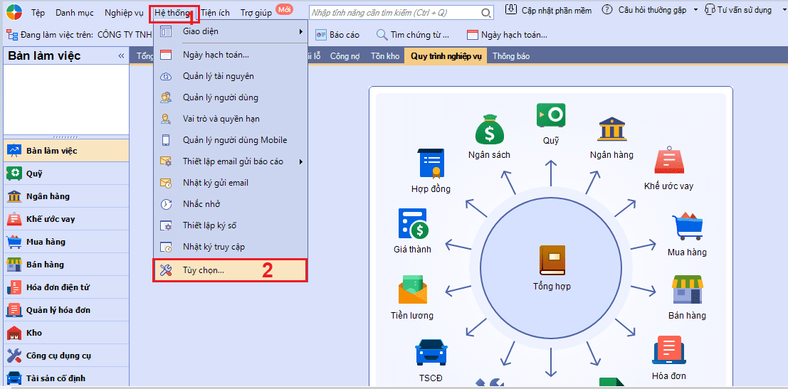Viewport: 788px width, 389px height.
Task: Click the Ngân hàng bank building icon
Action: click(611, 130)
